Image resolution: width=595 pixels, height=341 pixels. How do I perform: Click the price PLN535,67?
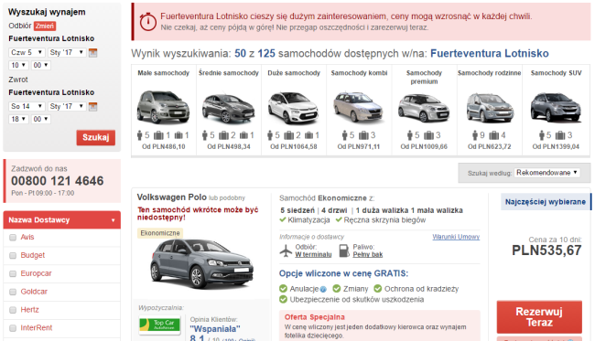click(x=546, y=250)
